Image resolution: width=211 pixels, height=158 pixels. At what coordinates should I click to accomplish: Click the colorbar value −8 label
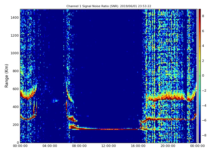click(x=204, y=135)
